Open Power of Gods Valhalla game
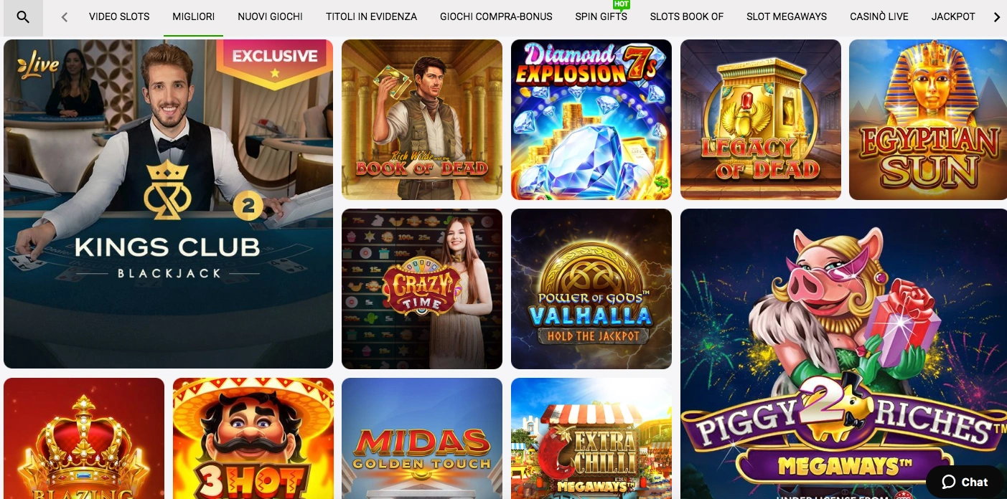Image resolution: width=1007 pixels, height=499 pixels. pos(591,289)
